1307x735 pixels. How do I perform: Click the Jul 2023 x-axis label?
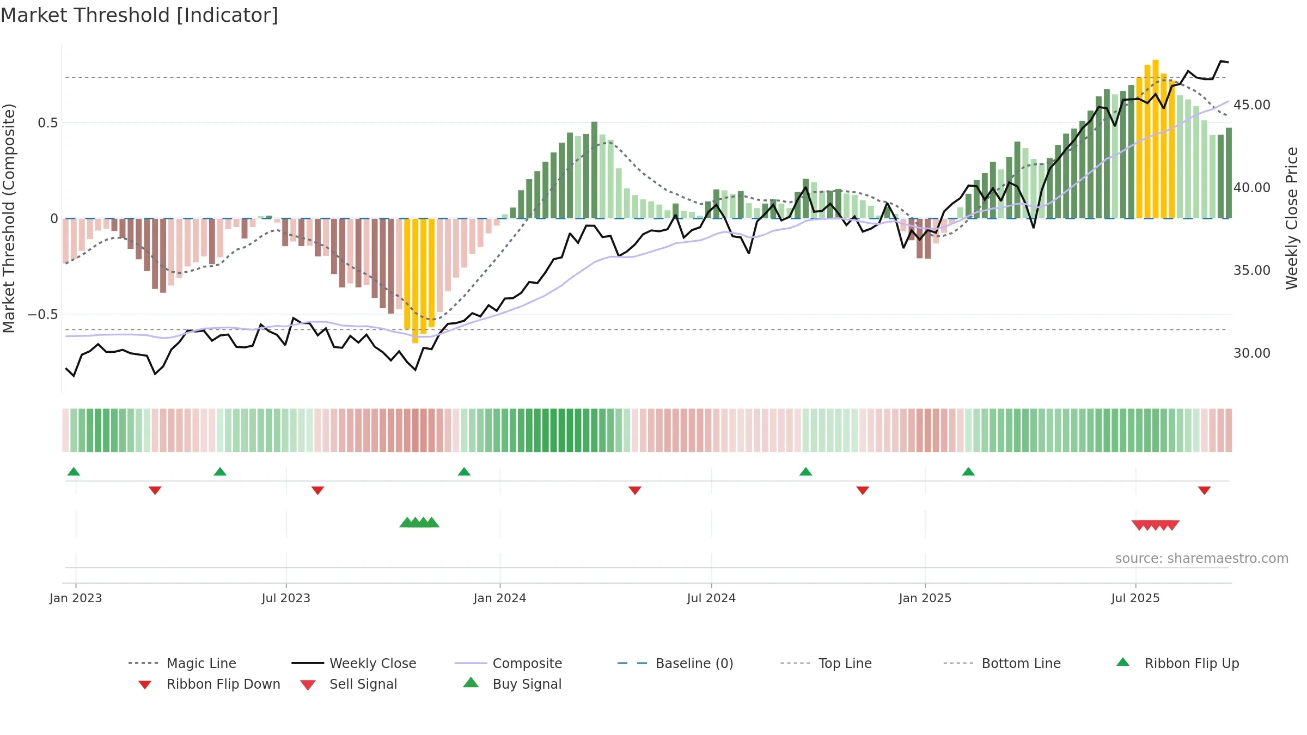point(286,598)
